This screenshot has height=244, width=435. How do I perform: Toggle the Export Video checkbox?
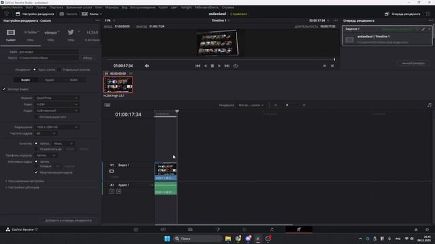click(4, 89)
